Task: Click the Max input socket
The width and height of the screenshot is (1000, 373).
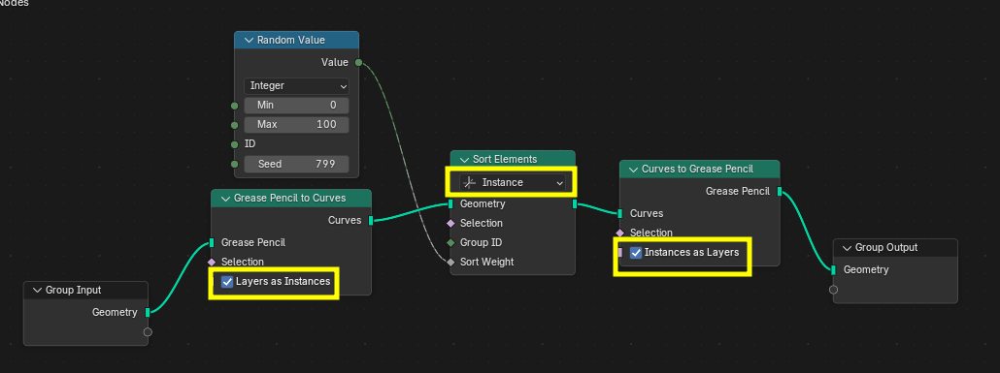Action: click(x=235, y=125)
